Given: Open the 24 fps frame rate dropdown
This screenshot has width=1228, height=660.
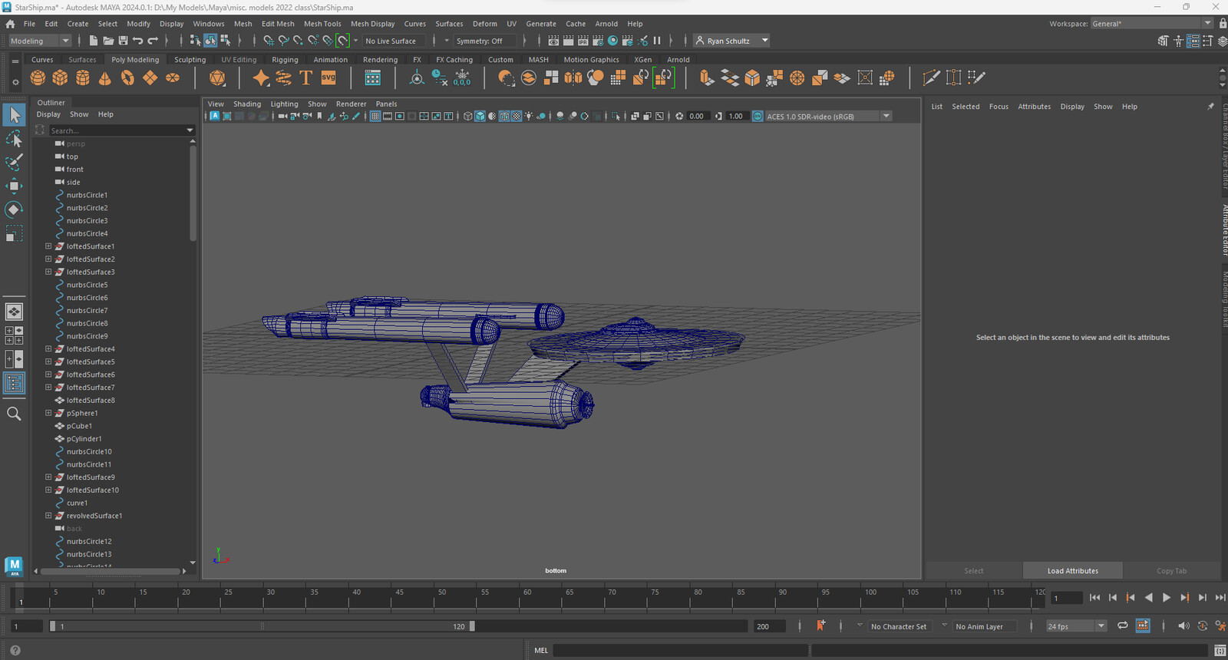Looking at the screenshot, I should click(1076, 626).
